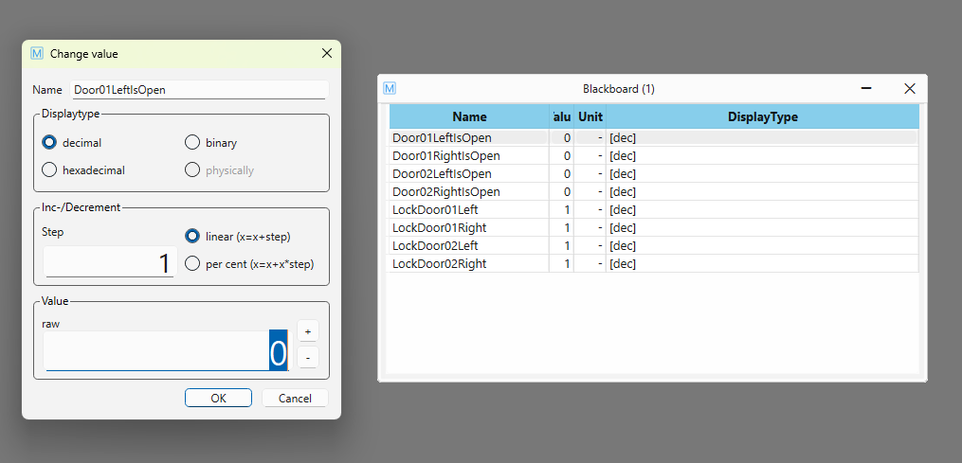Enable linear step mode

point(192,236)
